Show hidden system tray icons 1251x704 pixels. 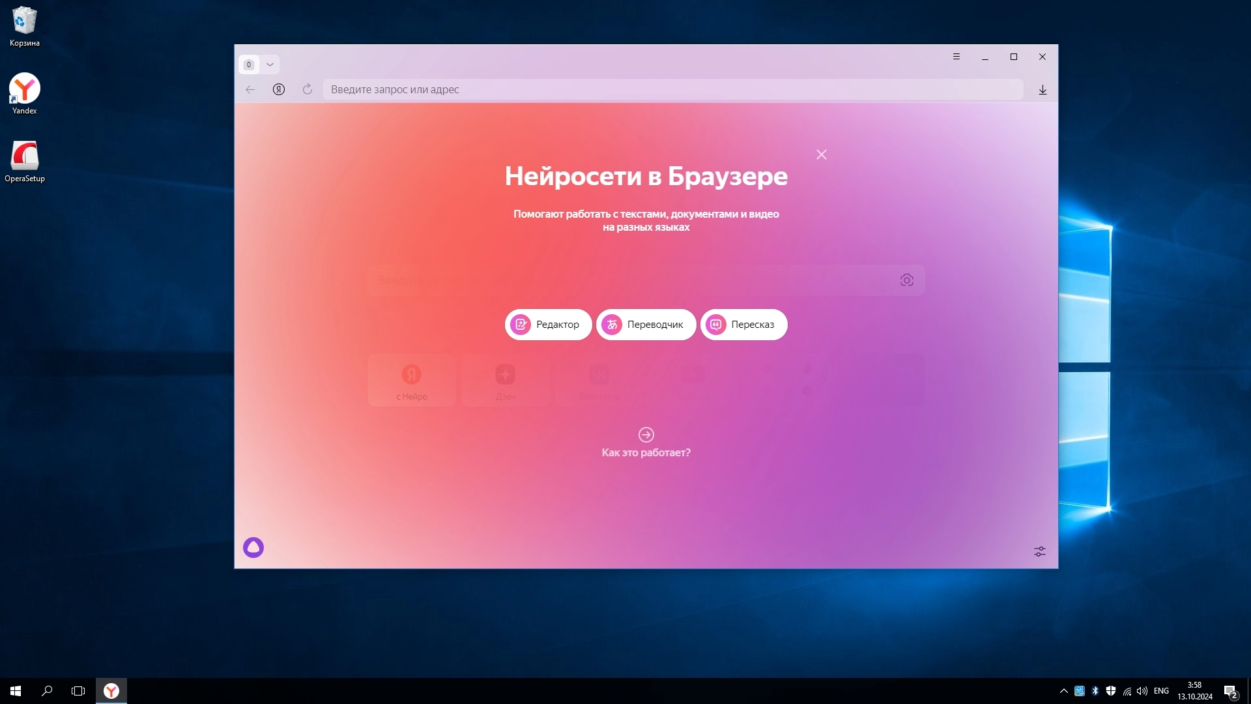(1063, 691)
